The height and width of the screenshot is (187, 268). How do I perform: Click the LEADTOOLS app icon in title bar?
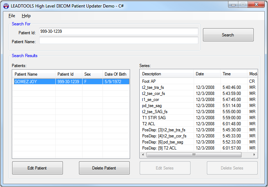(6, 6)
